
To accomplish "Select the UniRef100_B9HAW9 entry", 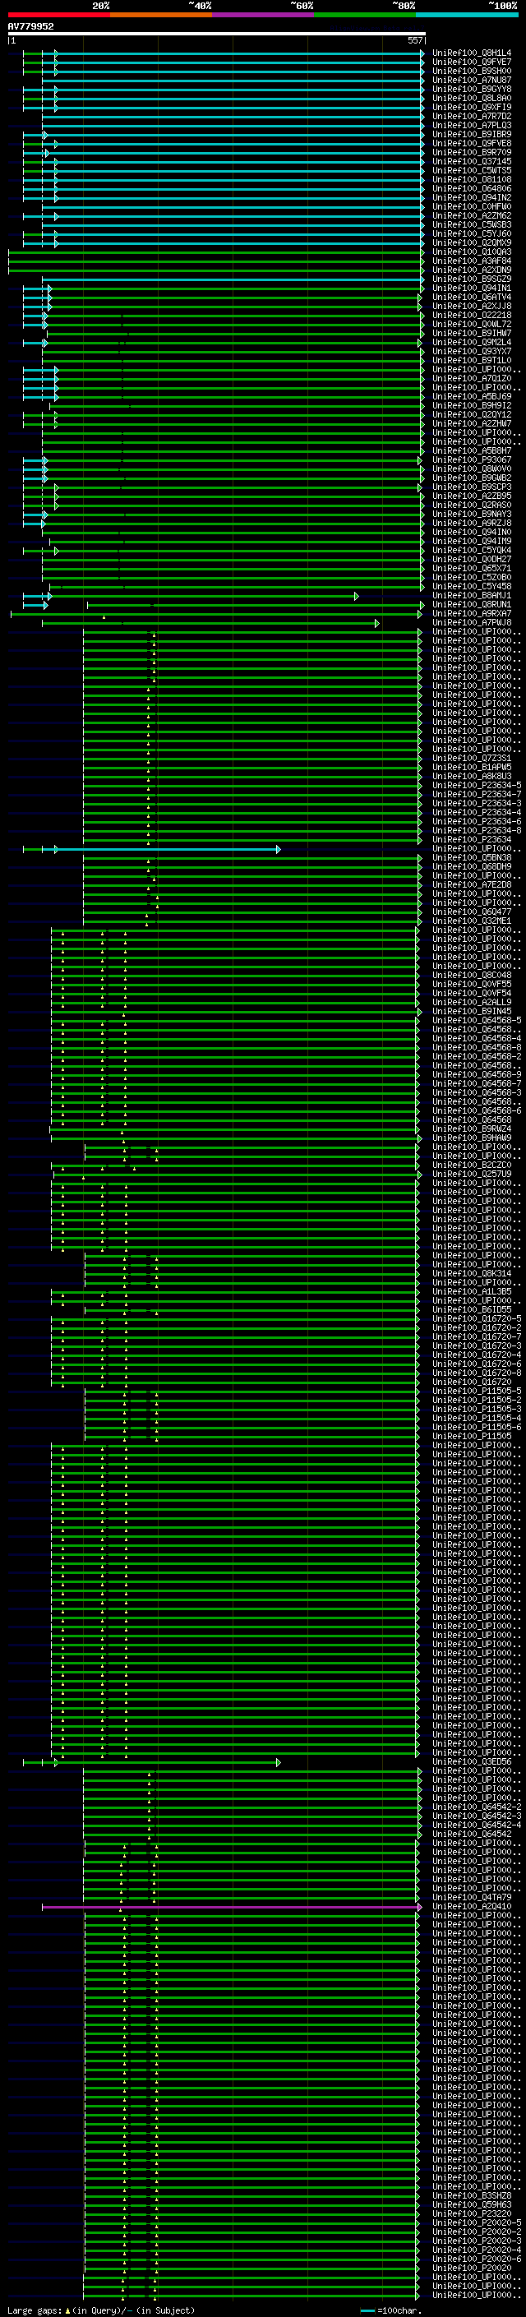I will (x=472, y=1138).
